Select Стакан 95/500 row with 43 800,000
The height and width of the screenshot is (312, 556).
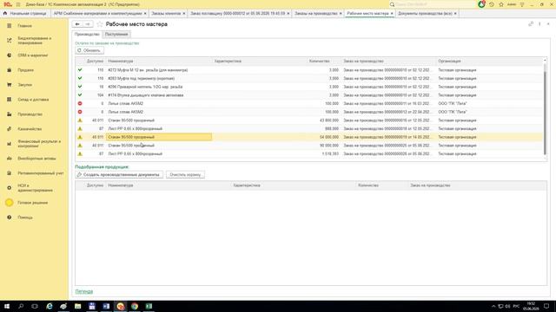click(309, 120)
